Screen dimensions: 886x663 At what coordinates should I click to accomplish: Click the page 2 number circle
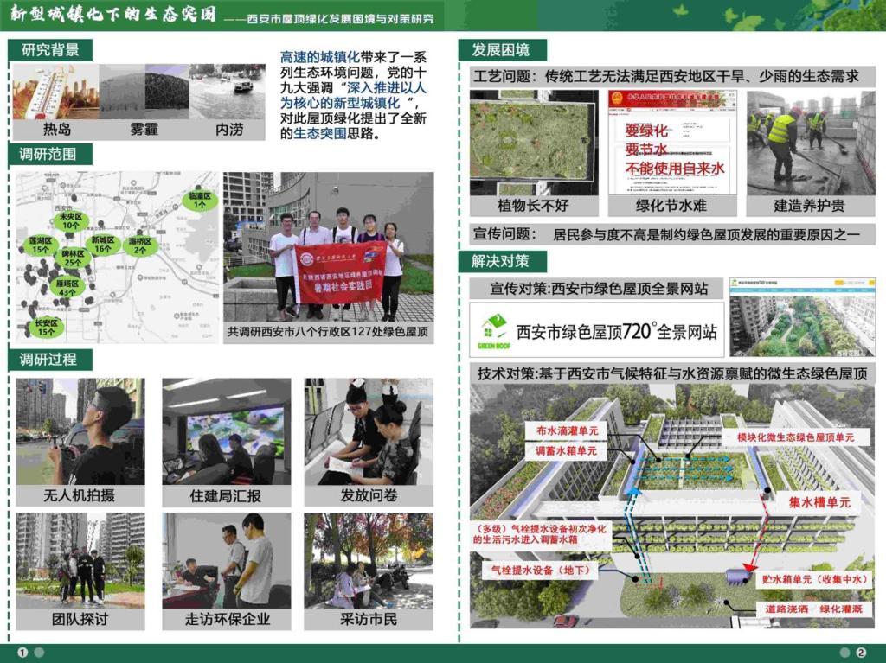click(861, 653)
